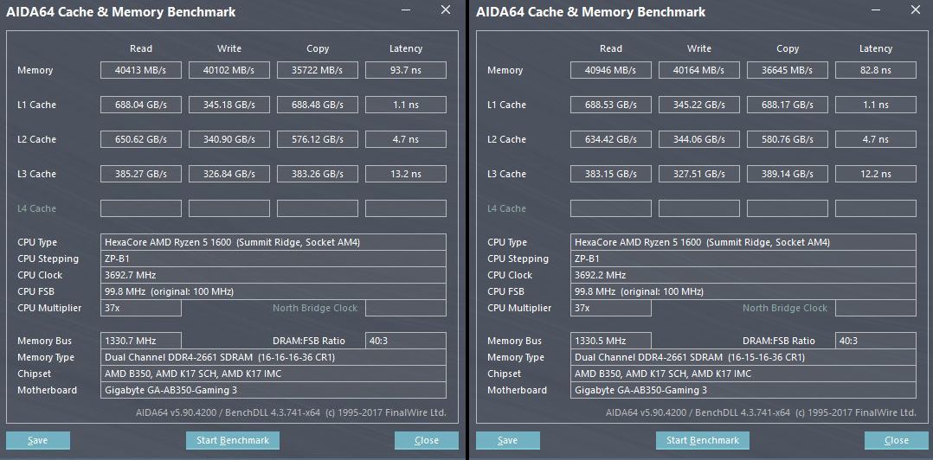Click CPU FSB field in right window
Image resolution: width=933 pixels, height=460 pixels.
[743, 291]
